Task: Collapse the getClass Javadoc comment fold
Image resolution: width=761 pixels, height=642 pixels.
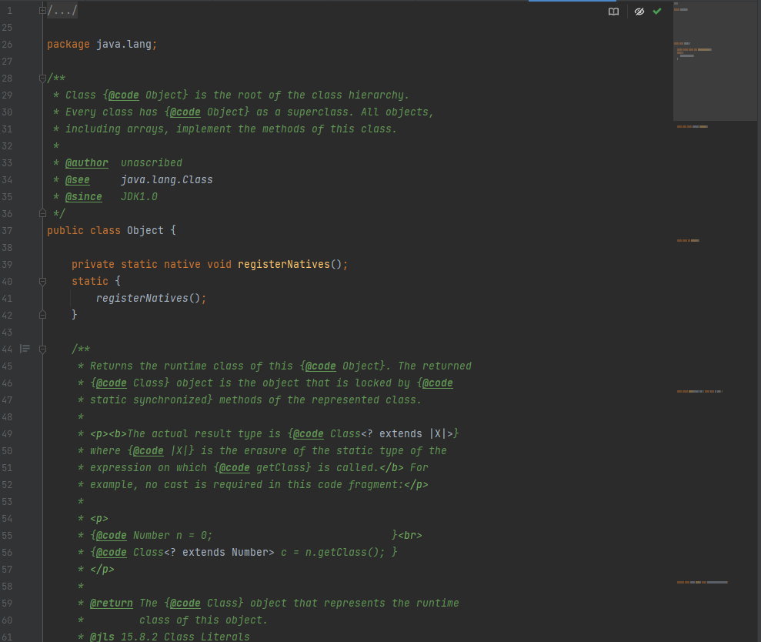Action: pyautogui.click(x=42, y=349)
